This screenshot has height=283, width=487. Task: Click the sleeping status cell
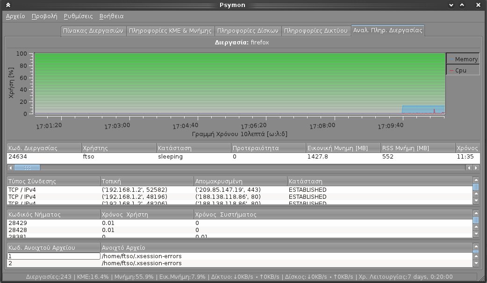point(193,157)
